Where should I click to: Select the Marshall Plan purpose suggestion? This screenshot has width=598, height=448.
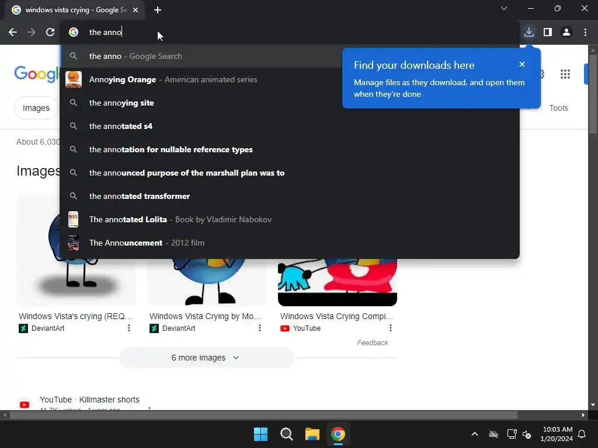pos(290,173)
